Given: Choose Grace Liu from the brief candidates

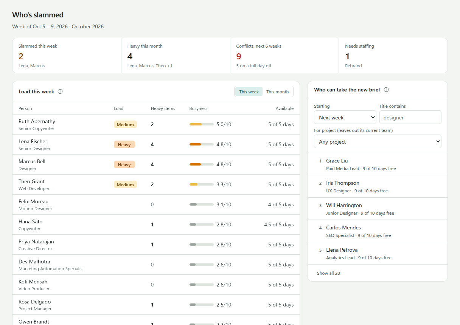Looking at the screenshot, I should pyautogui.click(x=378, y=164).
